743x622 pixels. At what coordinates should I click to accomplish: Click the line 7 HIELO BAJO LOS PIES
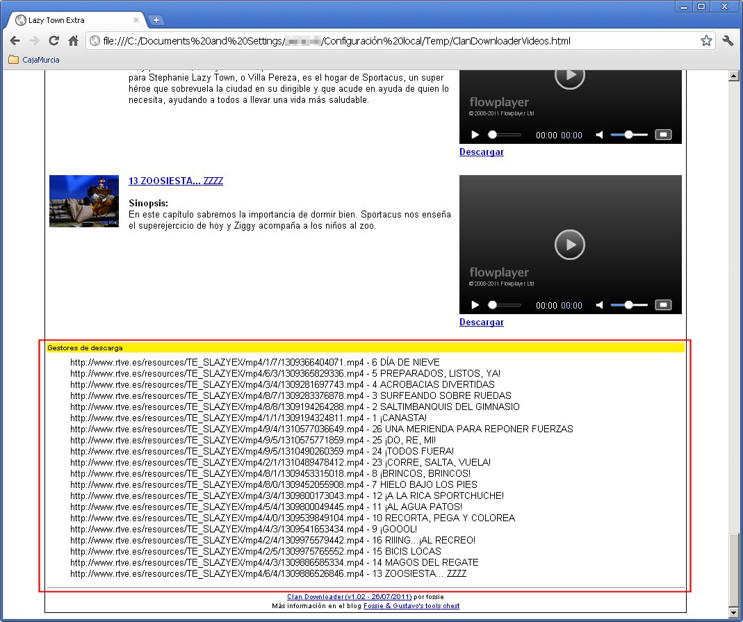[x=274, y=484]
